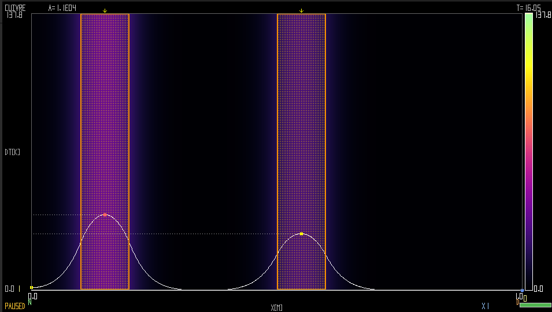
Task: Select the right orange heat source region
Action: 301,115
